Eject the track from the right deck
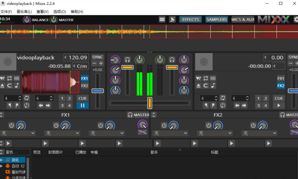Viewport: 298px width, 179px height. point(198,86)
